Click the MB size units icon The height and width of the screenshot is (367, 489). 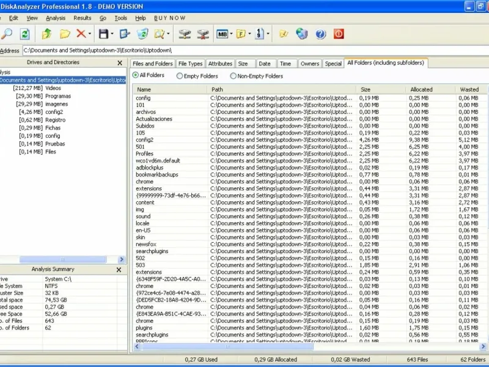(222, 34)
